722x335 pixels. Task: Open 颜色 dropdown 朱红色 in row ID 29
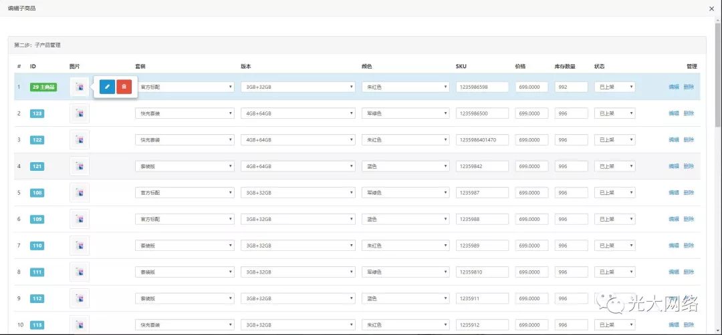coord(406,87)
